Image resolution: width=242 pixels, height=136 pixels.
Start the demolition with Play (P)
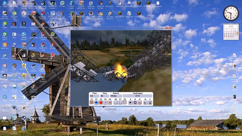(130, 102)
